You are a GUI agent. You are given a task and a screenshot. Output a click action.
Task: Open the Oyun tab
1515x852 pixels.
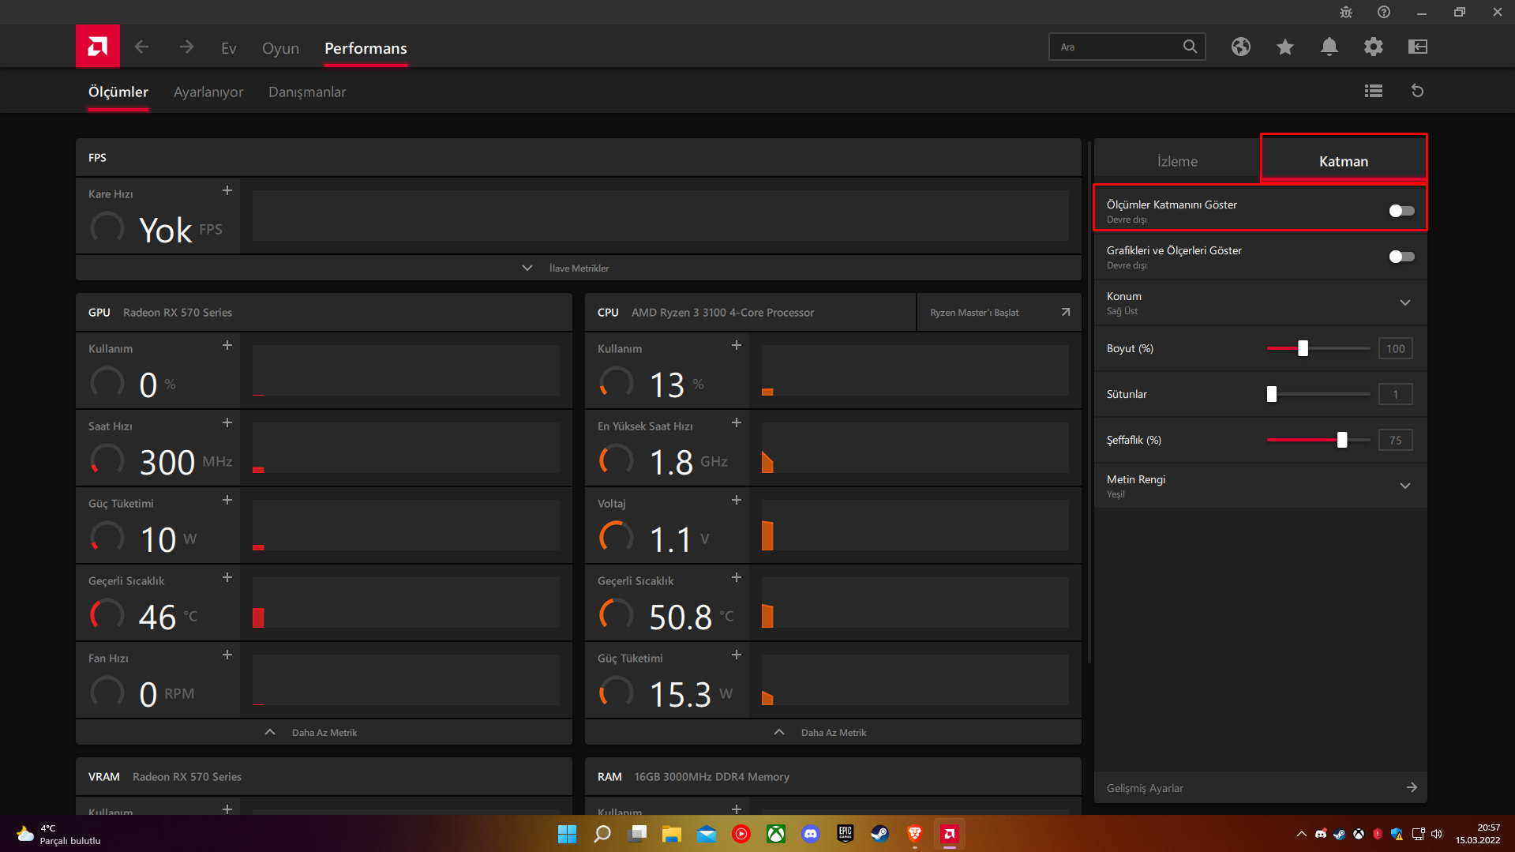click(x=280, y=48)
